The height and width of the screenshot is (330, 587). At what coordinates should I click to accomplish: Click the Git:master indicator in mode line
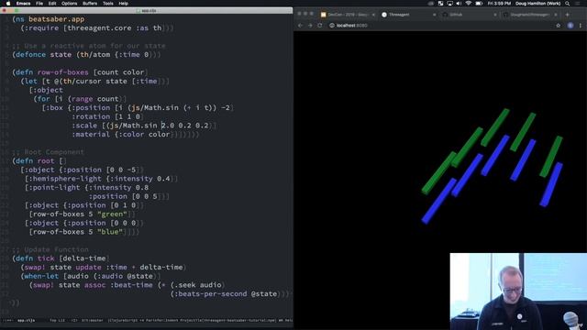tap(93, 321)
